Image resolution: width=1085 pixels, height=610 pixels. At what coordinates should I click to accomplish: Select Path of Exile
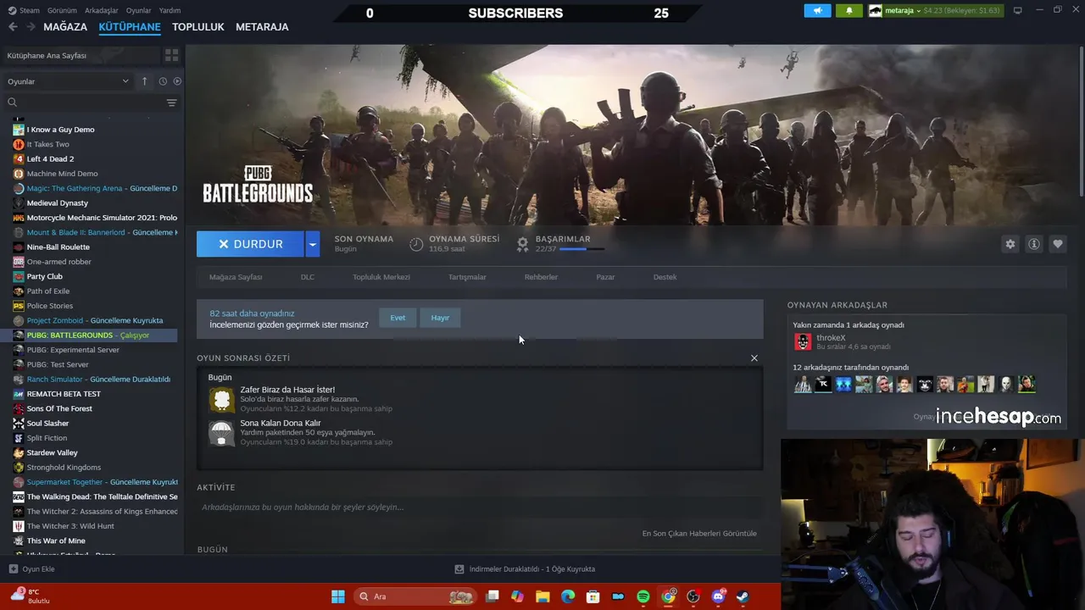tap(47, 291)
